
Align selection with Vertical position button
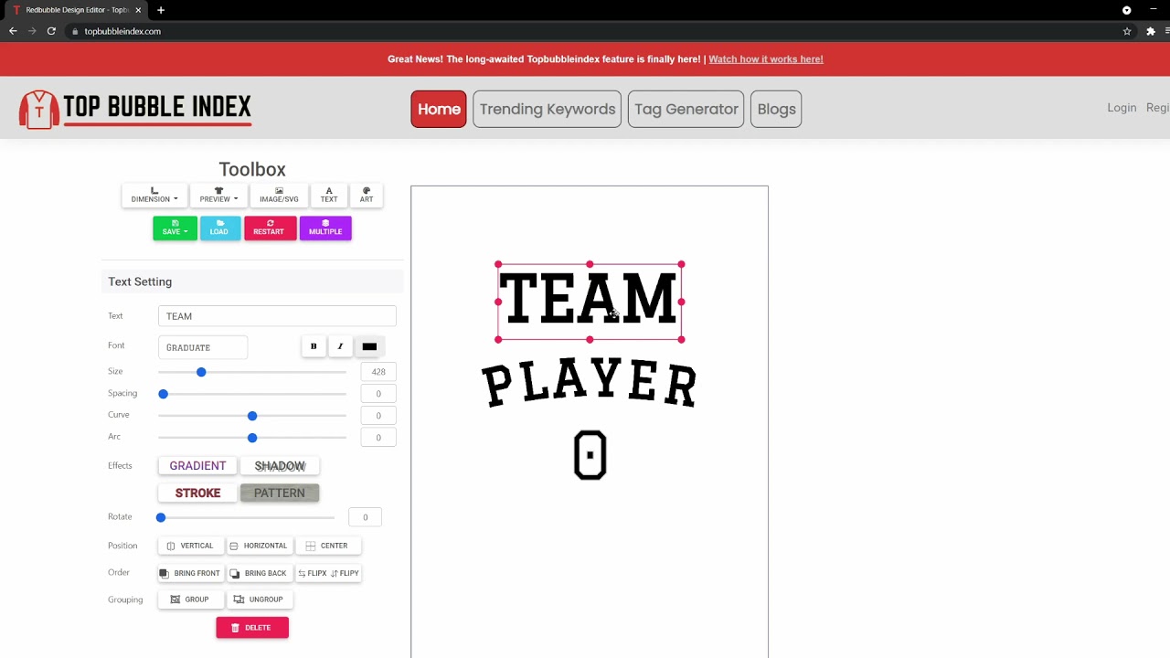[x=190, y=546]
